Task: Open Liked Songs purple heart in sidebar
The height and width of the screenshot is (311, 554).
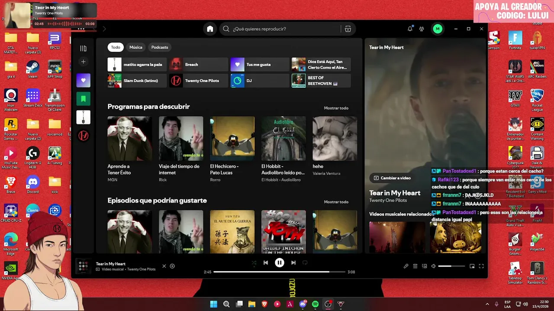Action: tap(84, 80)
